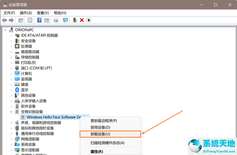Expand the 处理器 category
The height and width of the screenshot is (155, 237).
tap(11, 46)
